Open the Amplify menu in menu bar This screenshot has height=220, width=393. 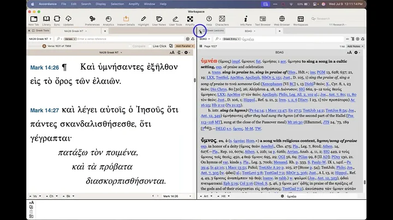coord(134,4)
